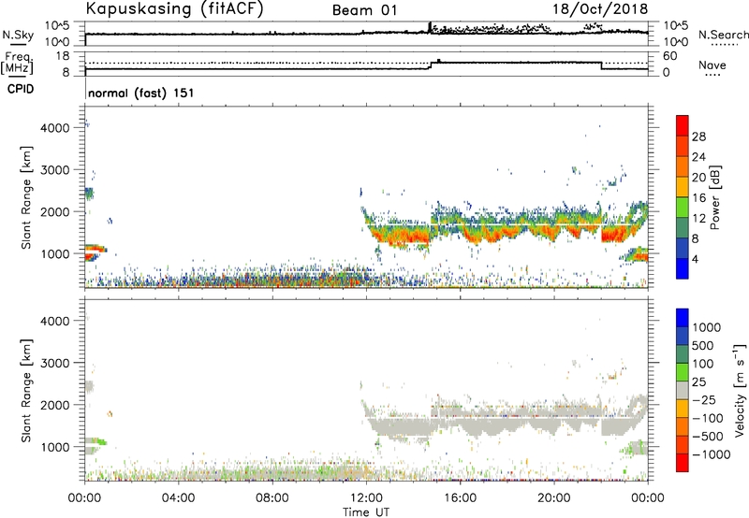Click the green 25–100 velocity colorbar segment
The image size is (749, 518).
point(683,372)
